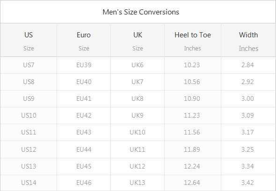Click the UK13 cell

[138, 183]
